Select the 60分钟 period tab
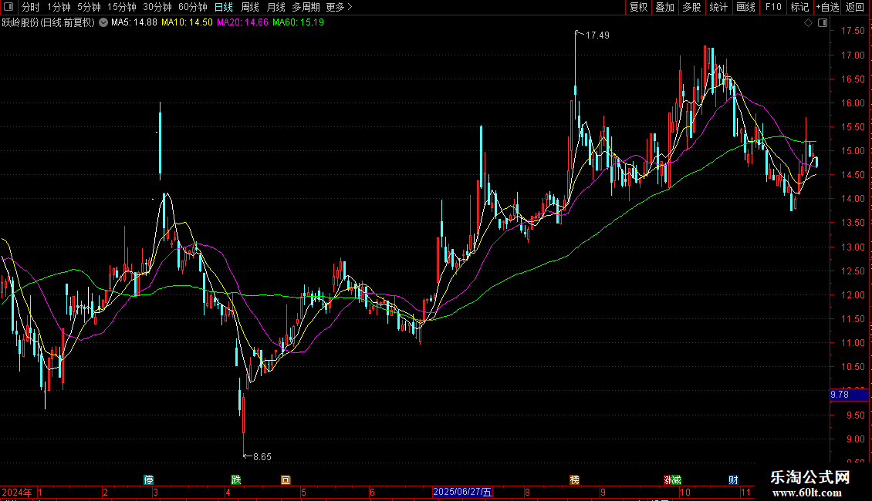This screenshot has height=501, width=872. click(193, 7)
